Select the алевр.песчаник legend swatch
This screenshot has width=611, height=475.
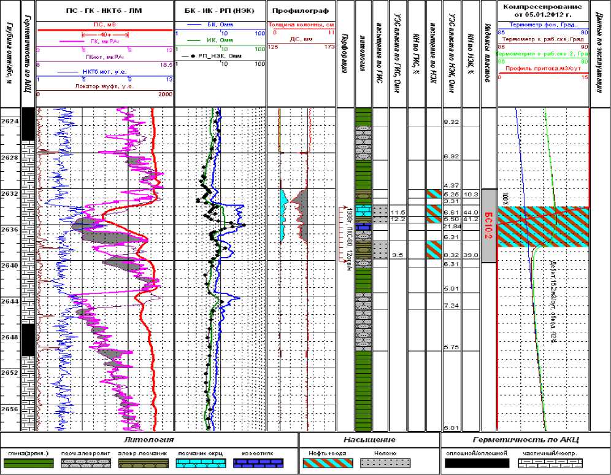pyautogui.click(x=144, y=463)
